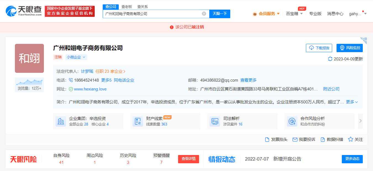Open the 司法解析 card icon
Viewport: 373px width, 171px height.
tap(215, 121)
